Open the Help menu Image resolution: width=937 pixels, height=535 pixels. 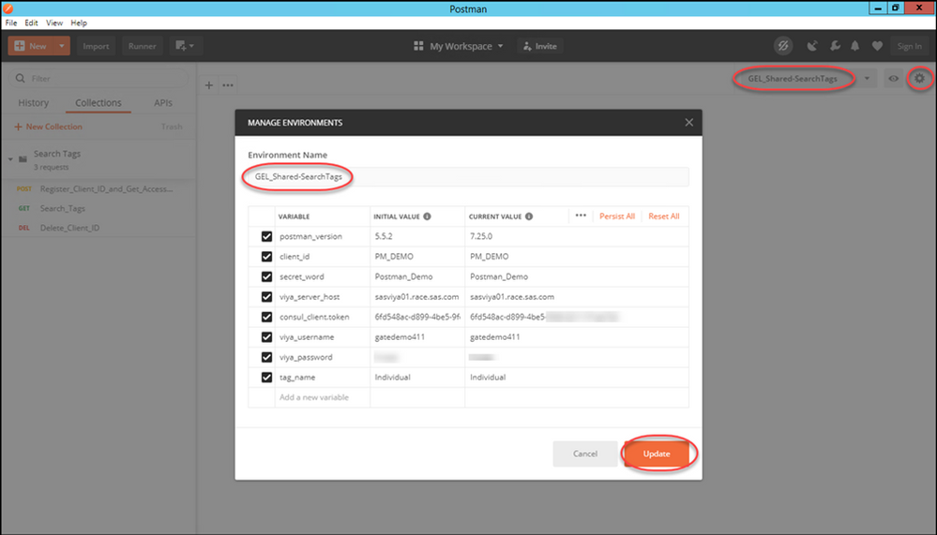tap(79, 22)
